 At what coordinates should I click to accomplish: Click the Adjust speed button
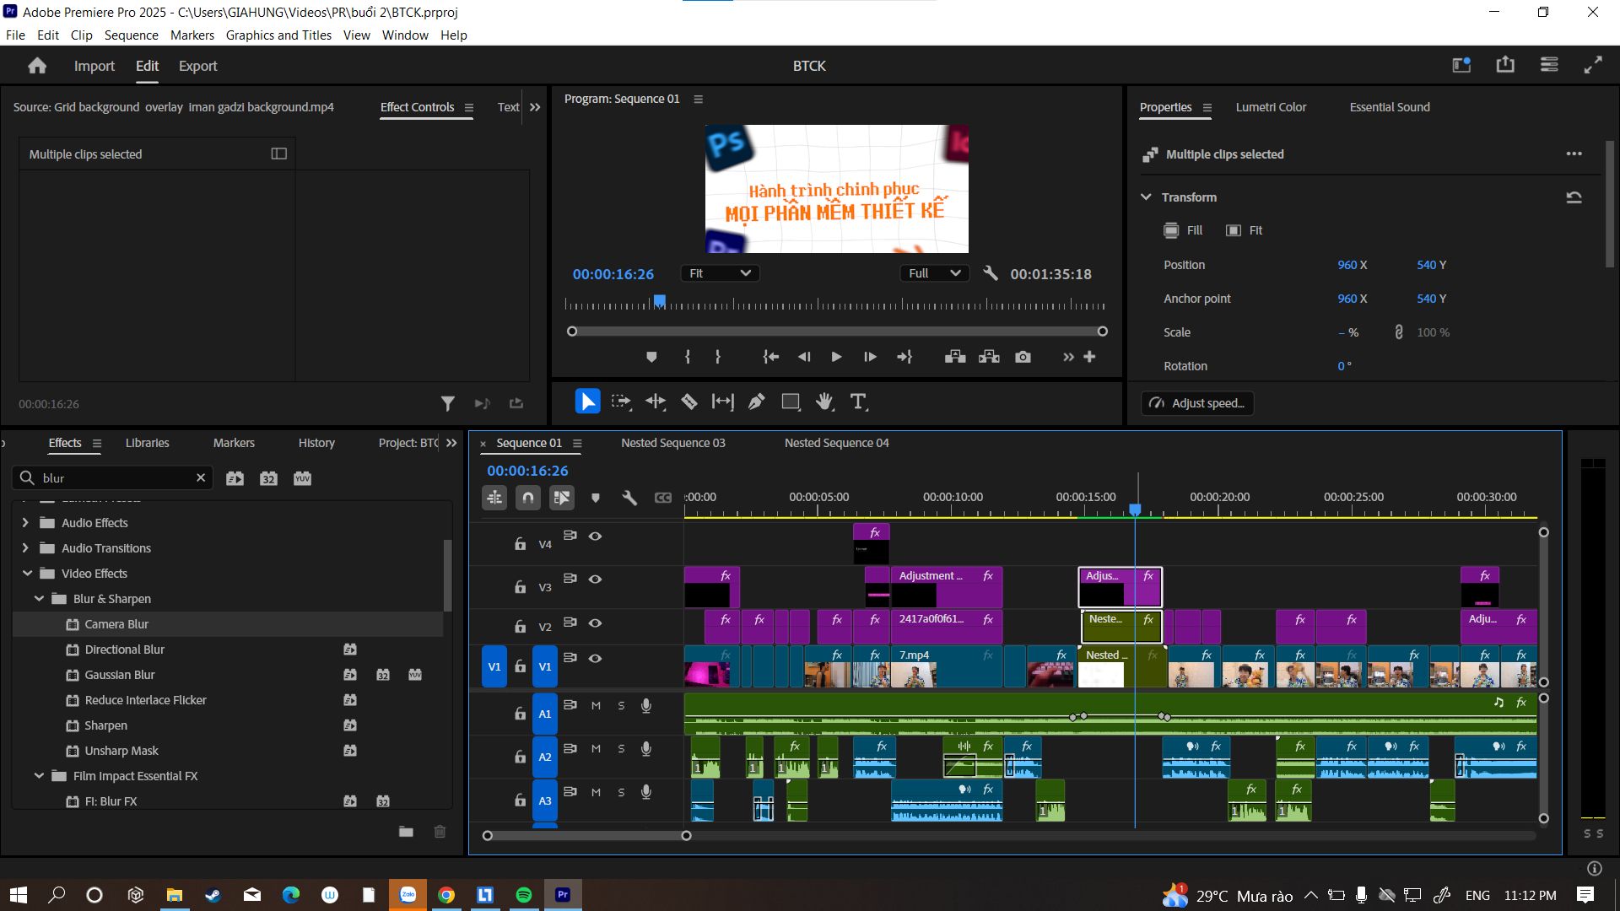(x=1197, y=403)
